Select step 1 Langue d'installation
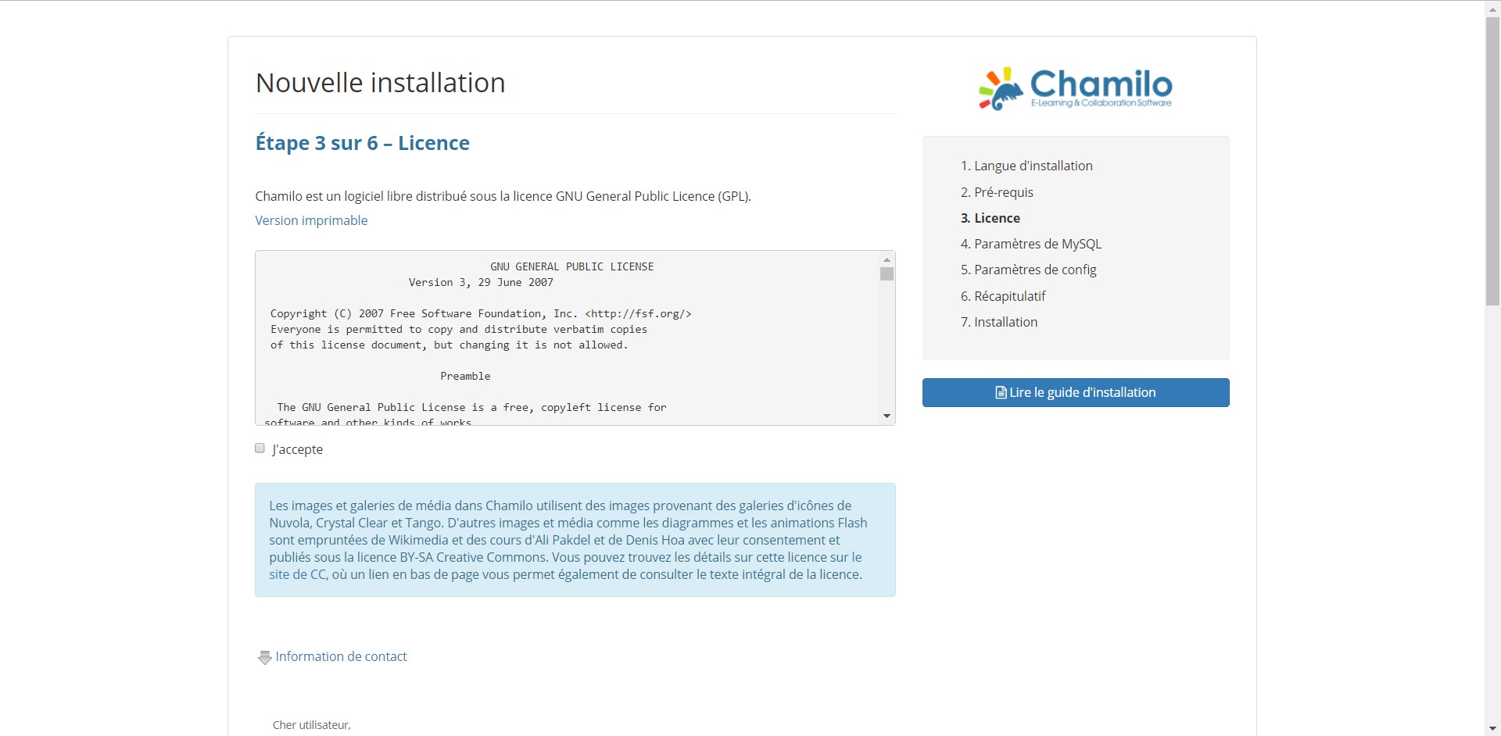 click(1026, 166)
